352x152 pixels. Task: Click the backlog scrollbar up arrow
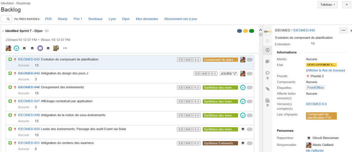pos(261,30)
